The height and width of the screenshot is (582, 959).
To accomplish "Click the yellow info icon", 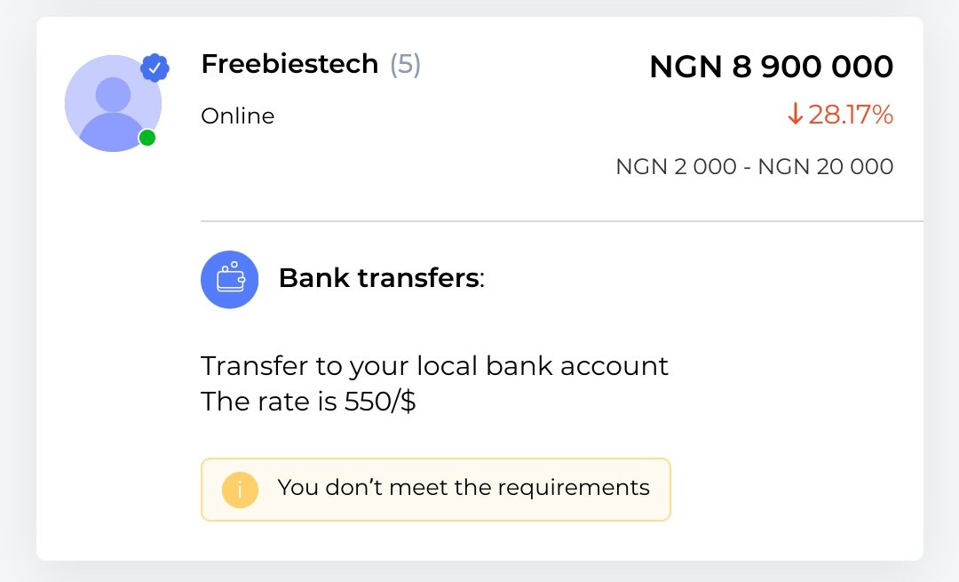I will coord(240,489).
